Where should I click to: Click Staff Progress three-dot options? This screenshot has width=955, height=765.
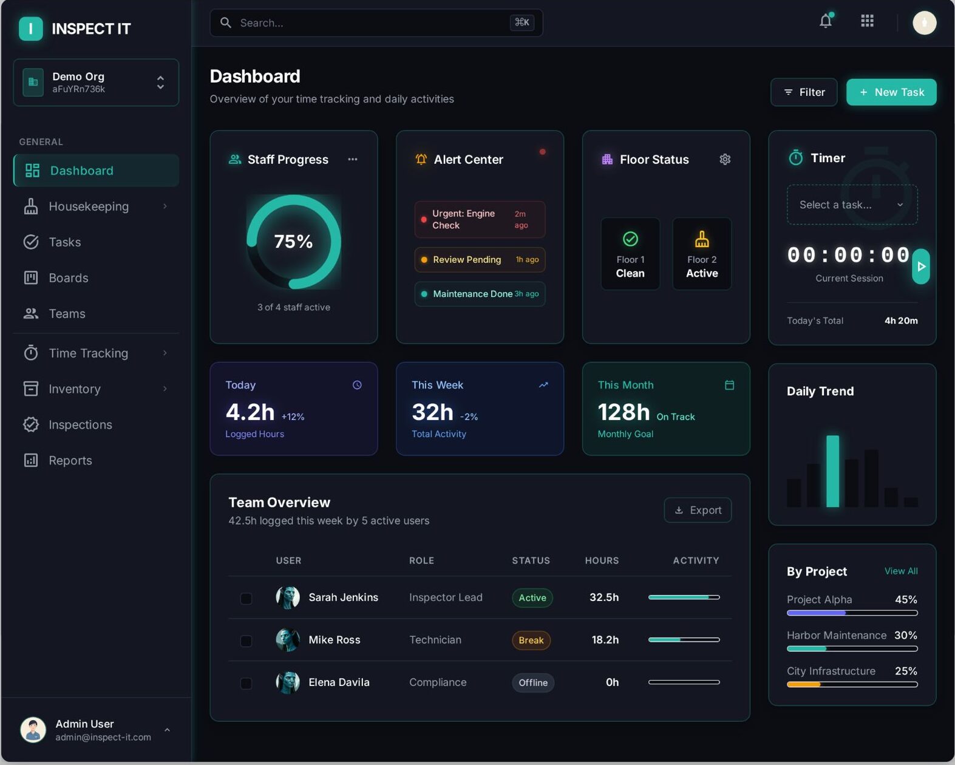352,160
